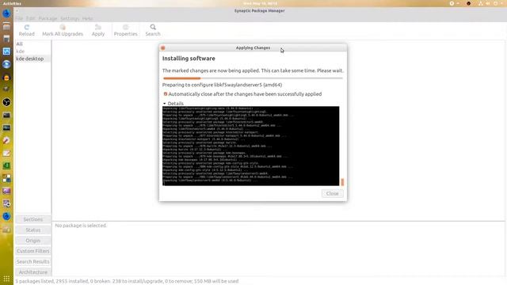Screen dimensions: 507x285
Task: Click the 'Installing software' heading
Action: tap(189, 59)
